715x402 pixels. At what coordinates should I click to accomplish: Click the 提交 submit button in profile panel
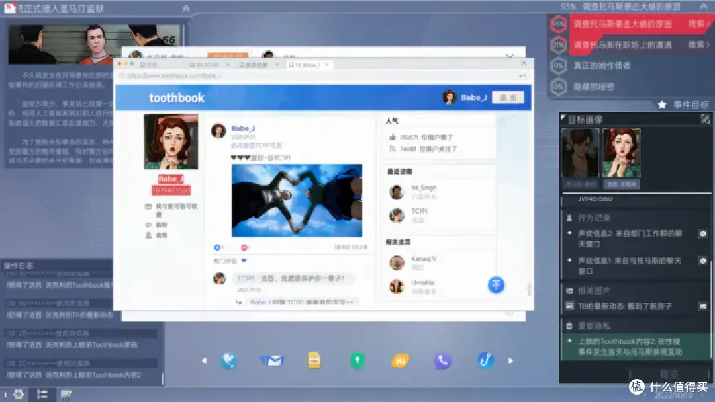(x=669, y=374)
